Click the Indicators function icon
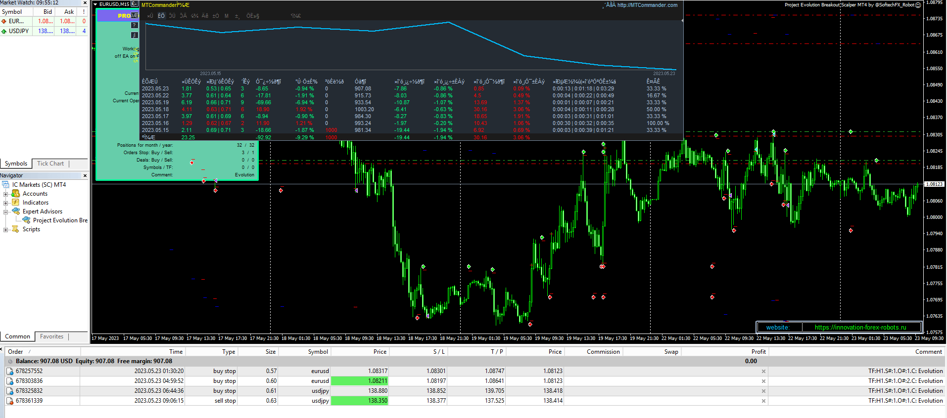Screen dimensions: 947x418 pos(15,203)
